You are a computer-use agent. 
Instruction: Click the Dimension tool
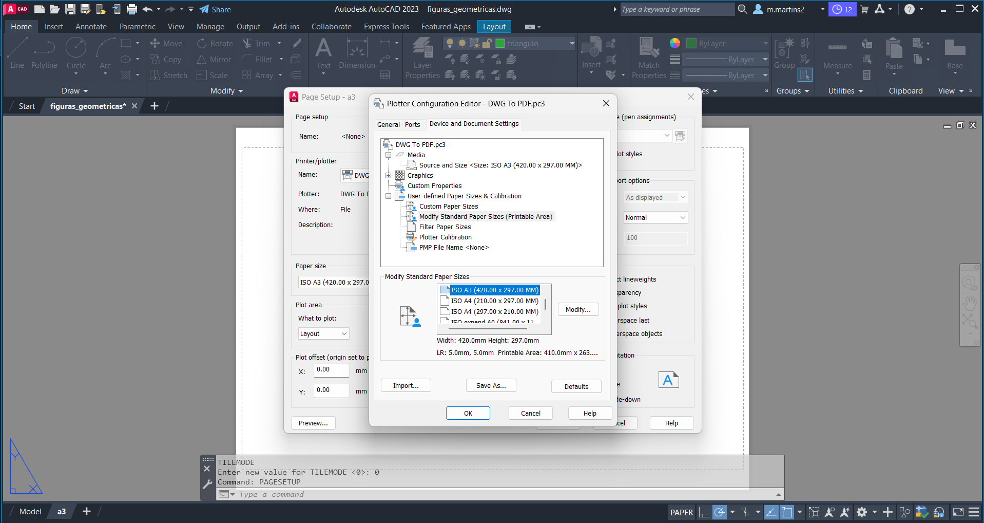[357, 53]
